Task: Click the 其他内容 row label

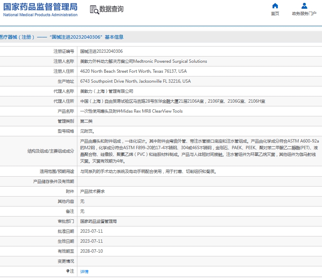Action: [x=66, y=202]
